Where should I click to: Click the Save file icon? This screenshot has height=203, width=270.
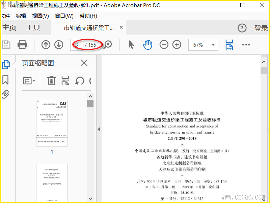click(x=6, y=45)
